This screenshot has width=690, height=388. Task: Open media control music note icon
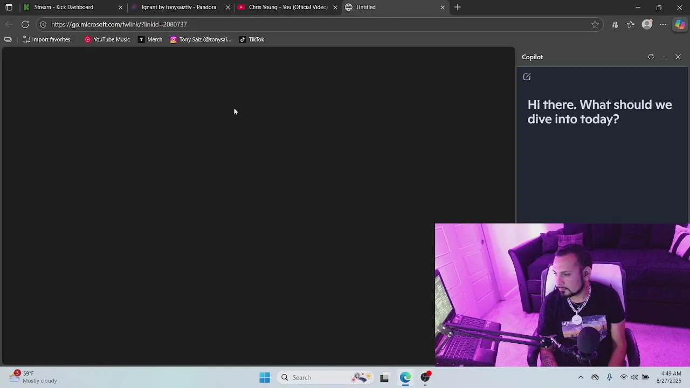(x=615, y=24)
